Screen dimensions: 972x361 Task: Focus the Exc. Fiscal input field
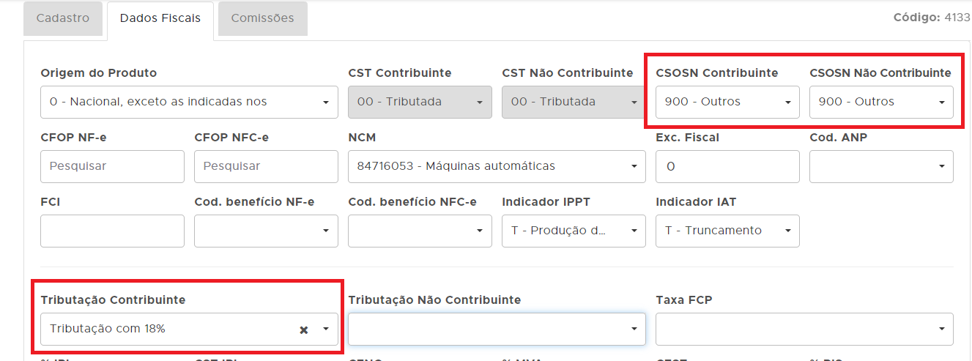point(727,166)
